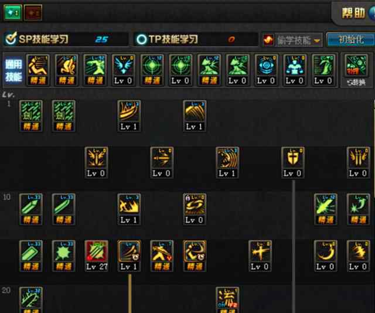
Task: Toggle the on/off skill icon in level 20 row
Action: (x=227, y=300)
